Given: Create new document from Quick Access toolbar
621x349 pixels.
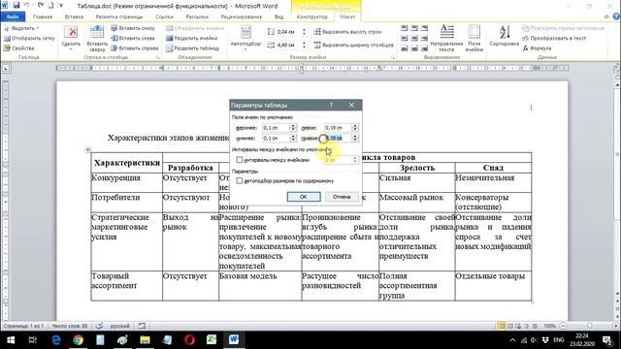Looking at the screenshot, I should pos(50,6).
